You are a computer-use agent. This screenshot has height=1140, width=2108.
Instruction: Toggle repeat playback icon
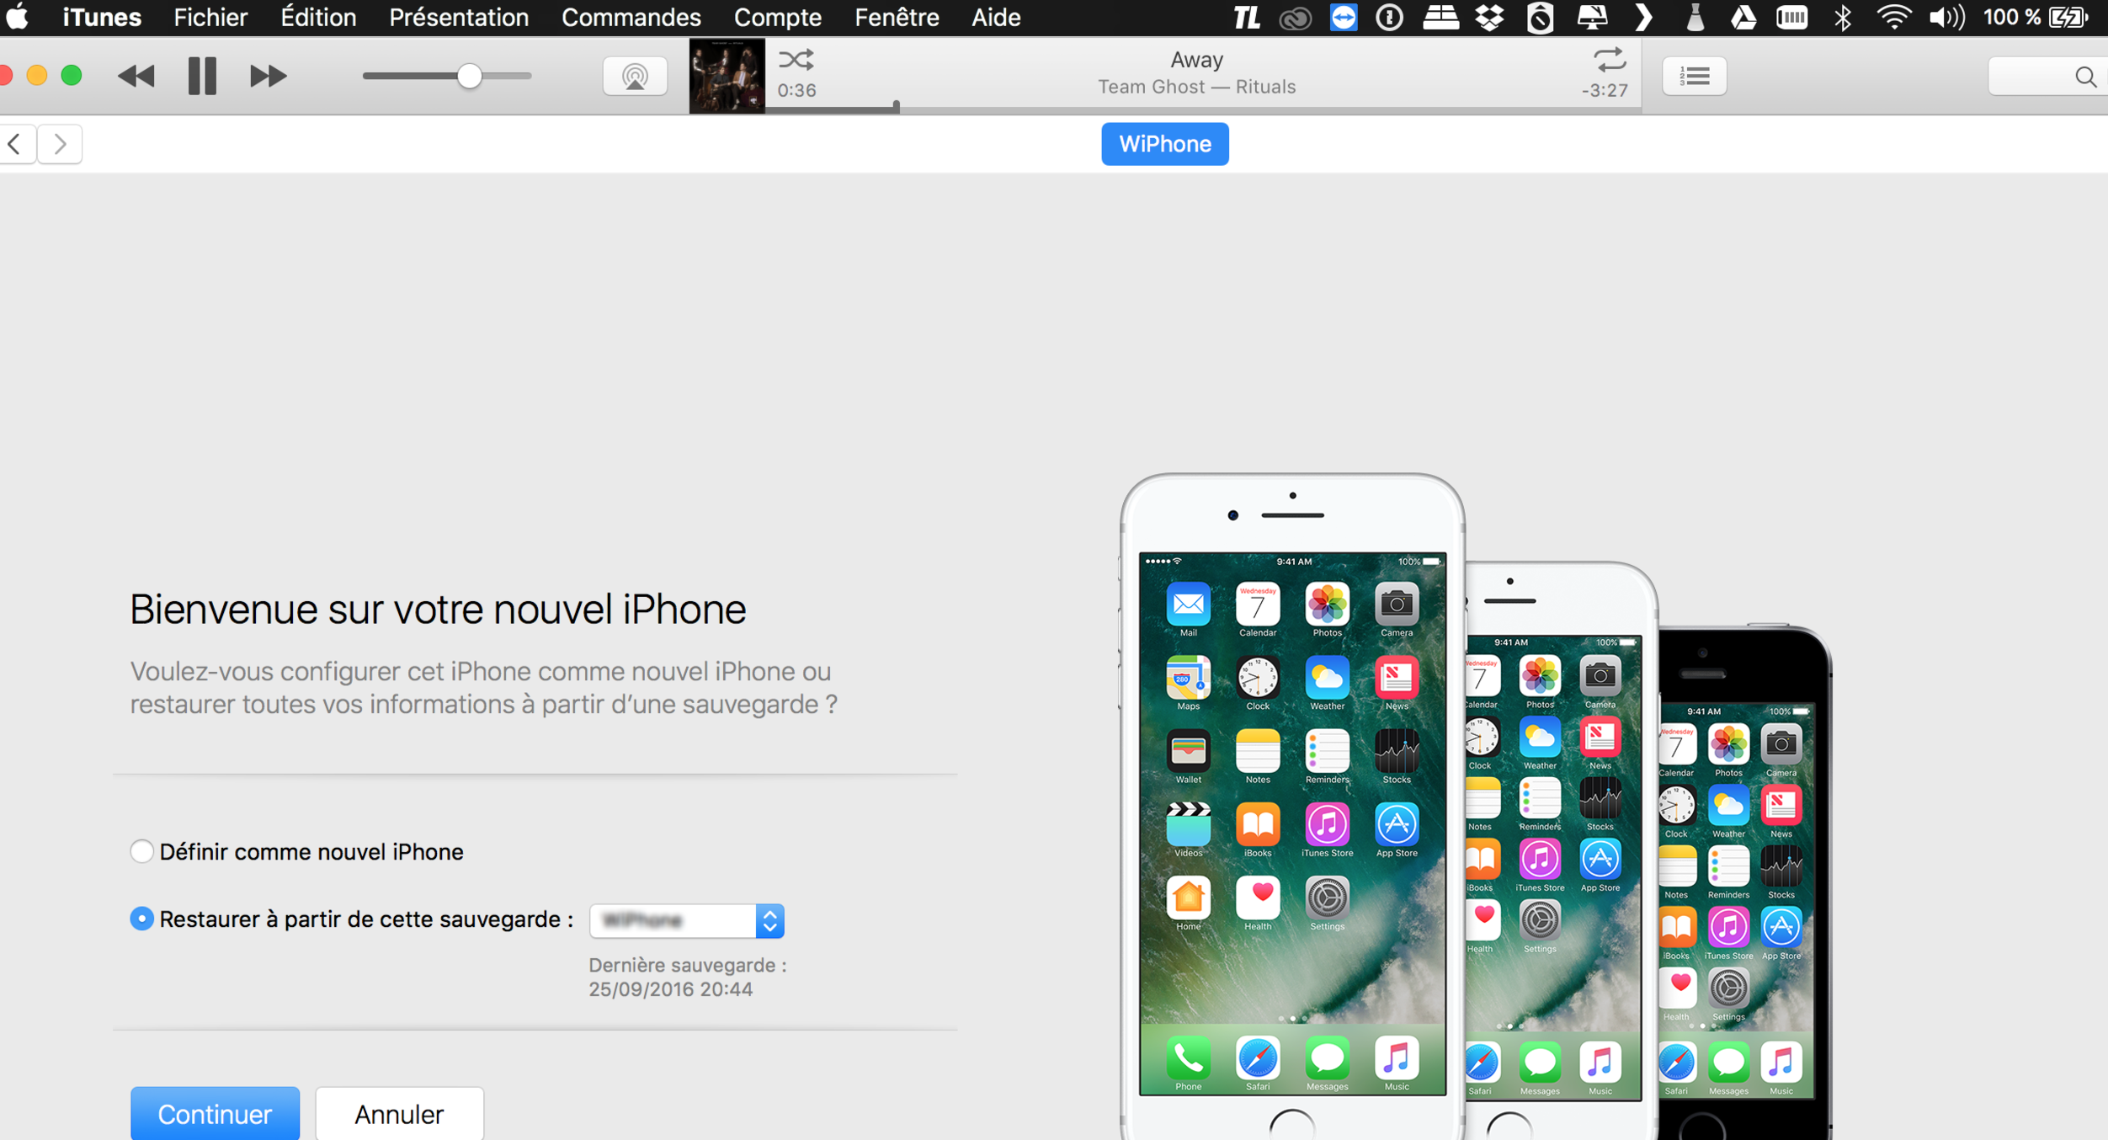[x=1609, y=60]
